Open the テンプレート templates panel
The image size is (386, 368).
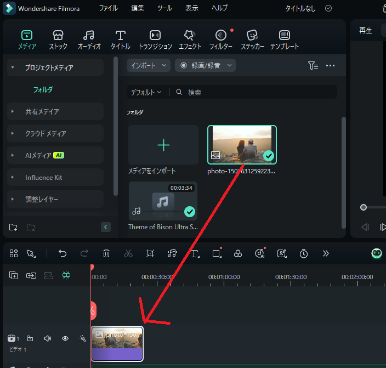click(285, 39)
